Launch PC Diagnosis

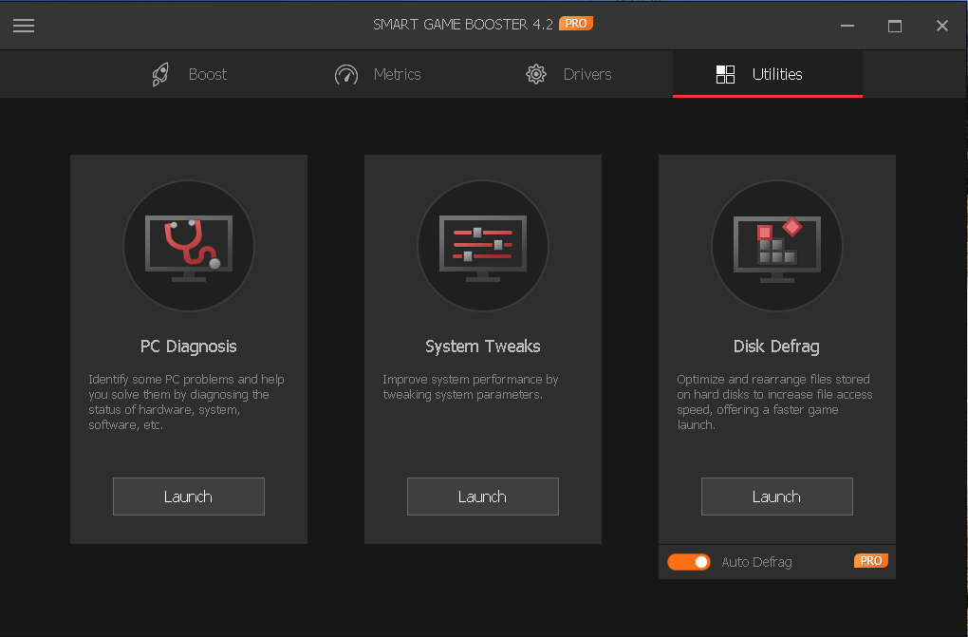click(188, 496)
